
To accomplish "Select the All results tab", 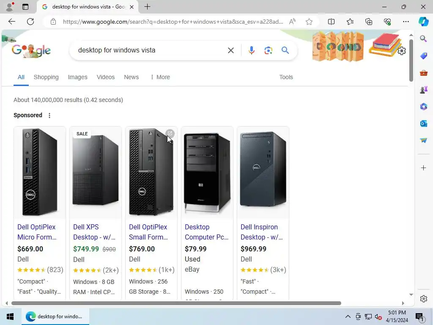I will point(21,77).
